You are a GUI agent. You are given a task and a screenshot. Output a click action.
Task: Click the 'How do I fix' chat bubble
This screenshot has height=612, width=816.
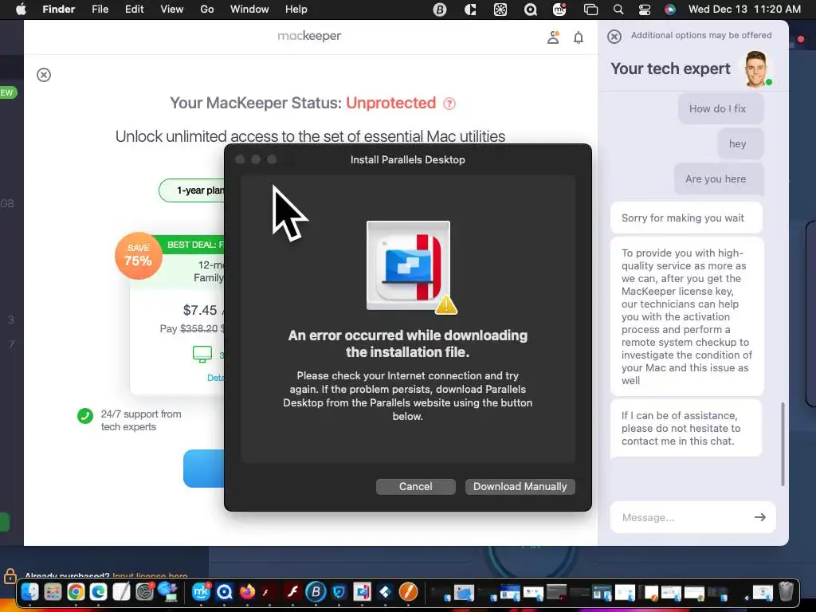pyautogui.click(x=720, y=108)
